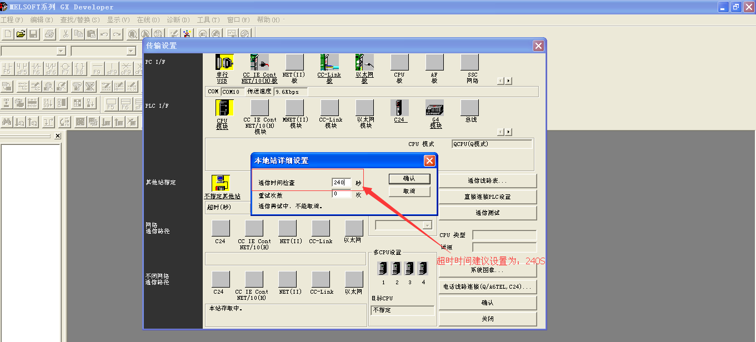Select the 以太网板 Ethernet board icon

tap(364, 61)
